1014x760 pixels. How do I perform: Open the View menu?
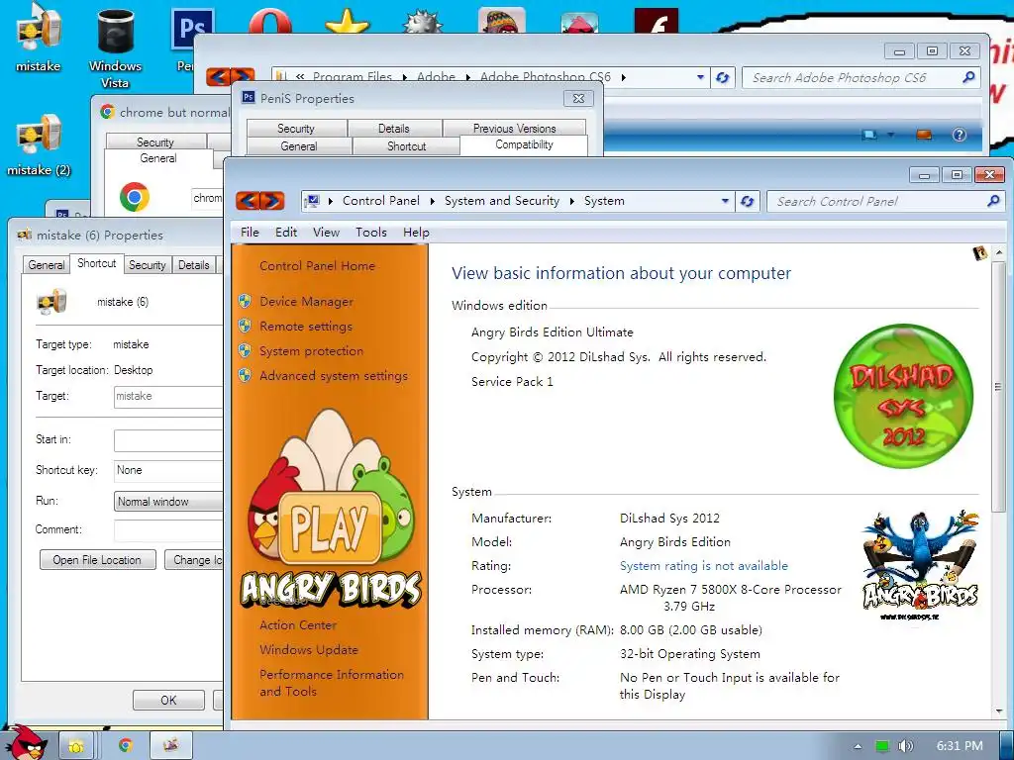point(326,232)
